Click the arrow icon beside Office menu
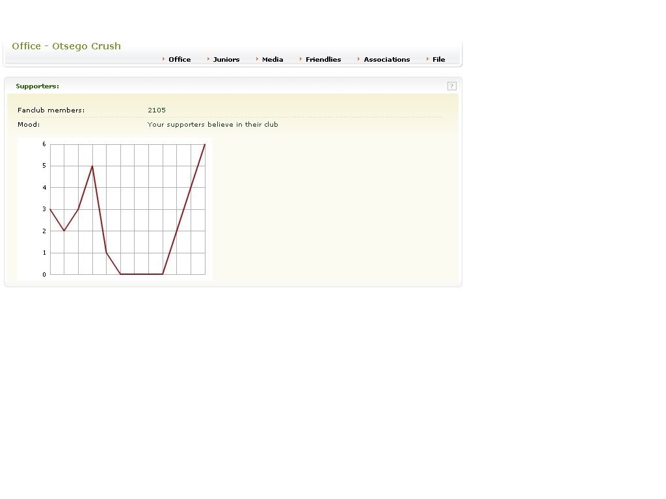The image size is (666, 499). 163,58
